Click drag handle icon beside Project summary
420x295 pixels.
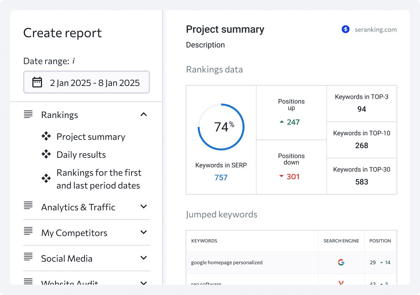click(46, 136)
